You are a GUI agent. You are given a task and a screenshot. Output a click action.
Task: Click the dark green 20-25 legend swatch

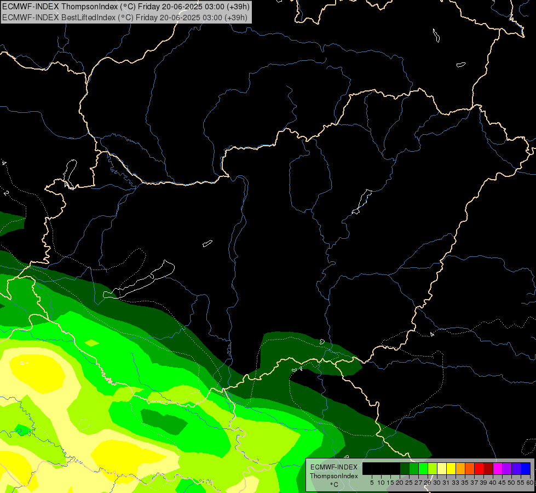405,468
